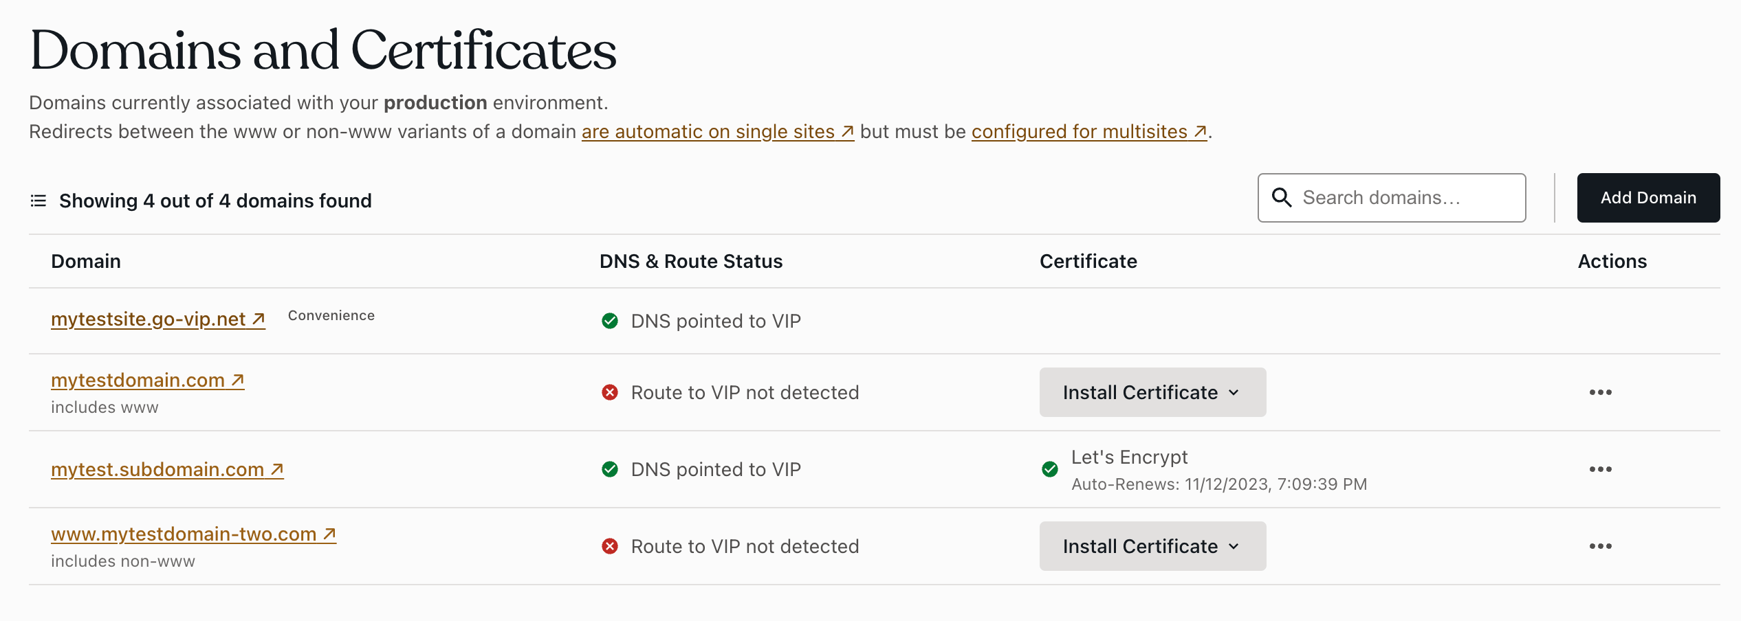Click green DNS status check for mytestsite.go-vip.net

[609, 320]
